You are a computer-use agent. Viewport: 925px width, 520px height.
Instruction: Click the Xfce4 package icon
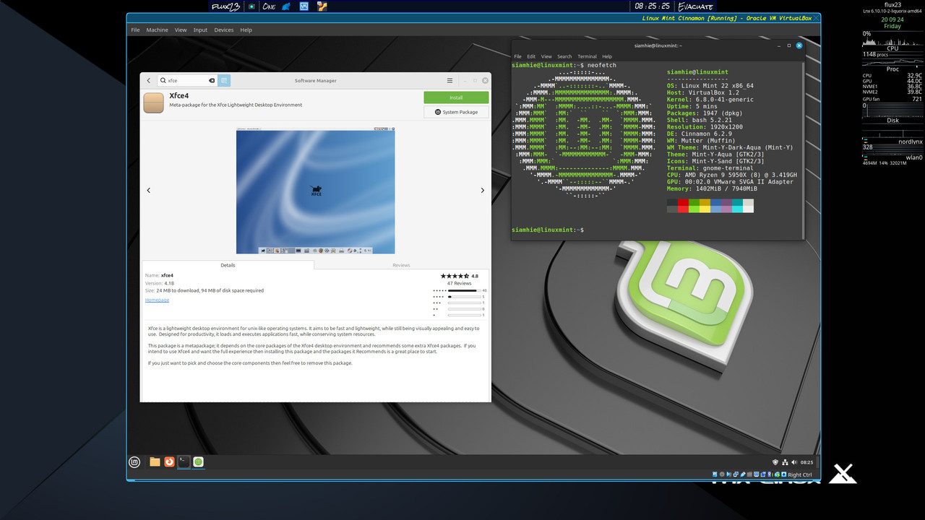(153, 103)
